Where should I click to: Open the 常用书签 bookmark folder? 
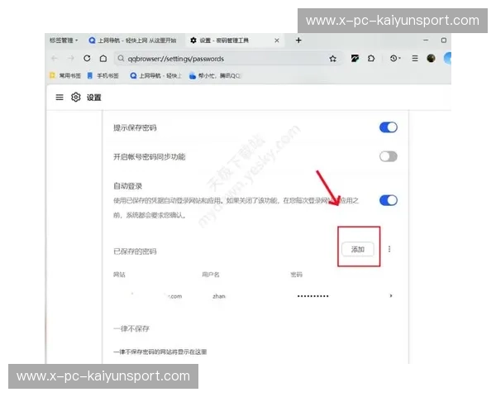pyautogui.click(x=65, y=75)
